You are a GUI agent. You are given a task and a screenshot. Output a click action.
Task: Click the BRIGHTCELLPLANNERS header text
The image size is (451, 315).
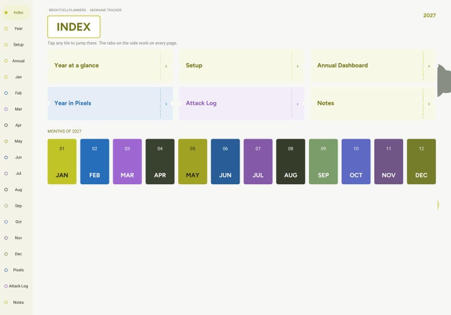67,10
